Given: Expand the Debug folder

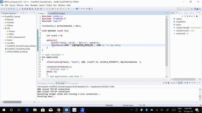Looking at the screenshot, I should pos(4,25).
